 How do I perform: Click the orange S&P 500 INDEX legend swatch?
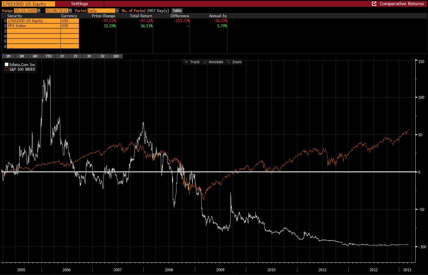click(7, 69)
